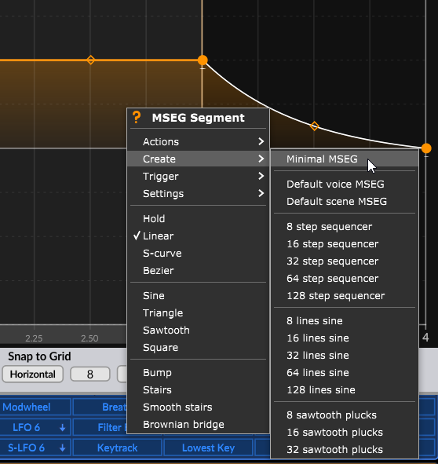This screenshot has width=438, height=464.
Task: Choose Default scene MSEG
Action: pyautogui.click(x=345, y=202)
